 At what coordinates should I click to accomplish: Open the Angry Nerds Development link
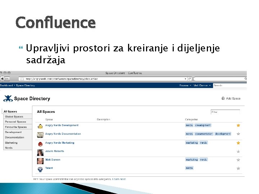point(62,125)
